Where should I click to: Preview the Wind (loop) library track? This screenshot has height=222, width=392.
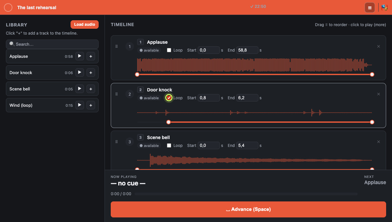pyautogui.click(x=80, y=105)
